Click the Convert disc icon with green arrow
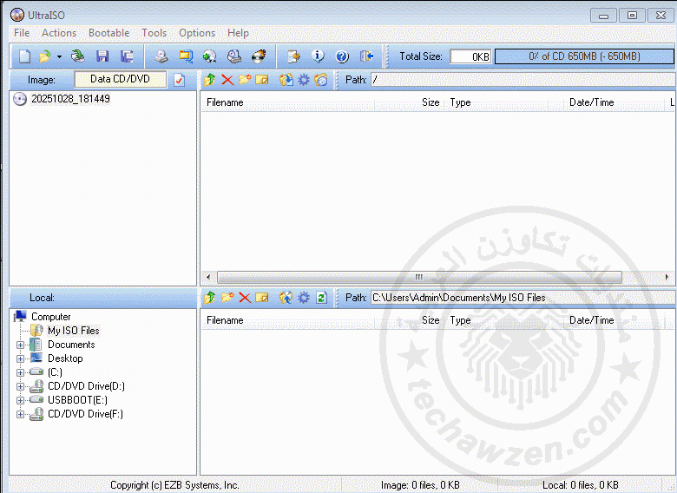The height and width of the screenshot is (493, 677). click(x=210, y=56)
